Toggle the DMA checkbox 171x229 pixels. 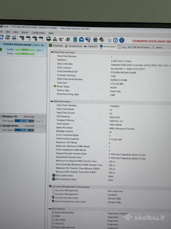[53, 216]
